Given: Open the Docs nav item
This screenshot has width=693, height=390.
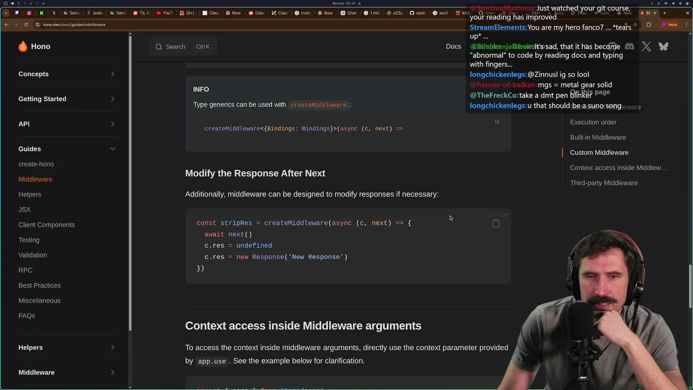Looking at the screenshot, I should [454, 47].
